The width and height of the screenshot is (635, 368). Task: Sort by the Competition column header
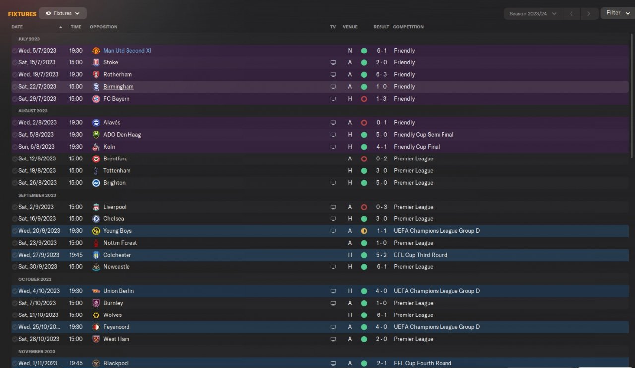tap(408, 27)
